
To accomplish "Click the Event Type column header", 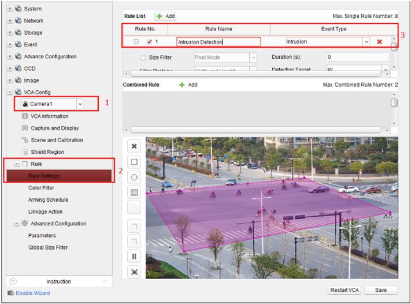I will [x=334, y=29].
